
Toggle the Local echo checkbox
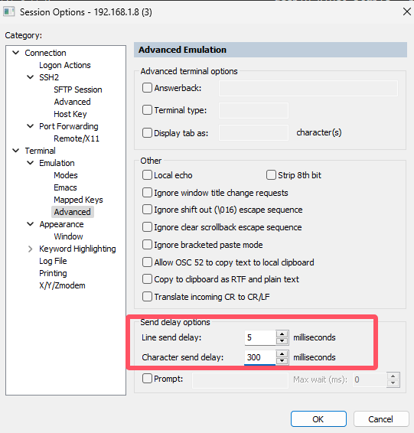(x=147, y=175)
